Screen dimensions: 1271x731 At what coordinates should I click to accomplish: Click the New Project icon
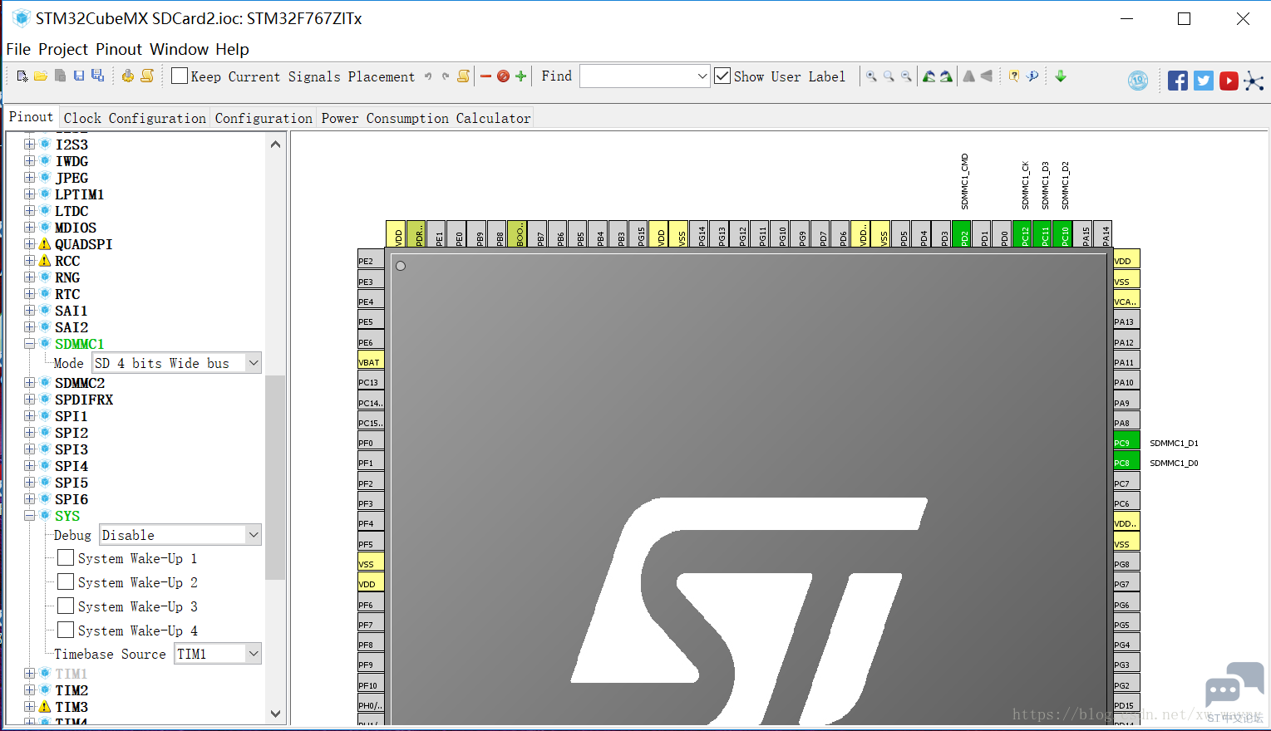(x=22, y=76)
